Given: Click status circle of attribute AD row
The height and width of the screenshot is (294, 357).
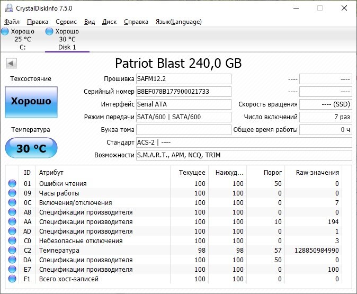Looking at the screenshot, I should [x=12, y=231].
